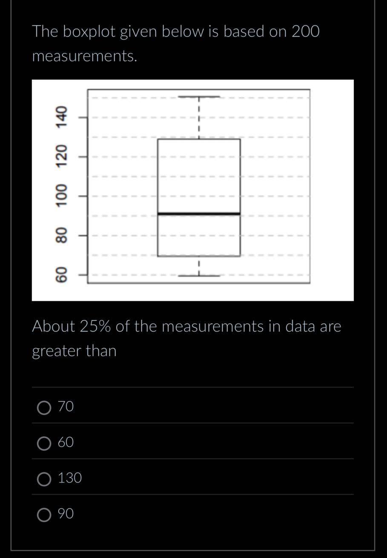Click the question text about 25% of measurements
The width and height of the screenshot is (387, 558).
(x=186, y=338)
